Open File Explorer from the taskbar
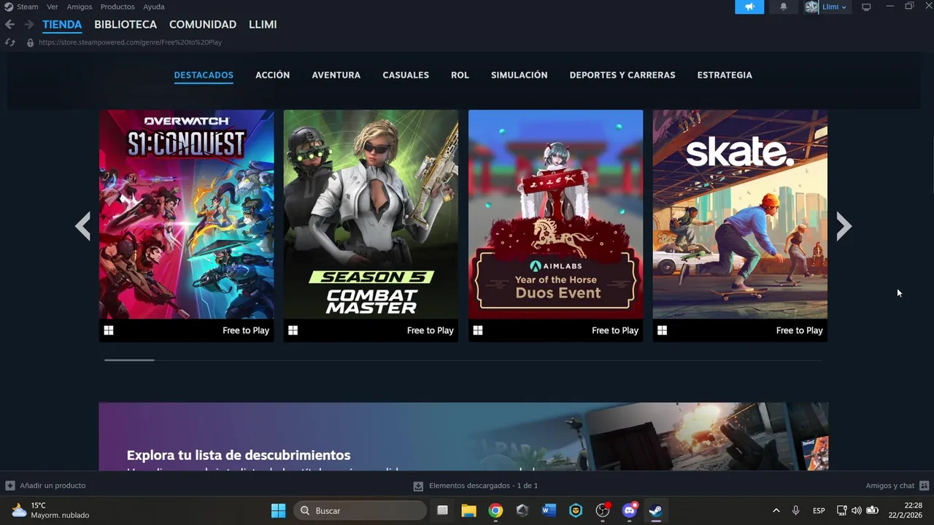The height and width of the screenshot is (525, 934). (x=468, y=510)
